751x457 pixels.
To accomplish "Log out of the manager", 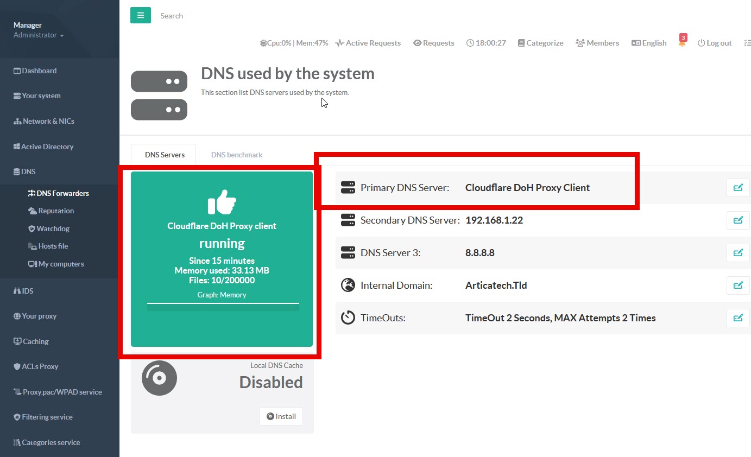I will [715, 43].
